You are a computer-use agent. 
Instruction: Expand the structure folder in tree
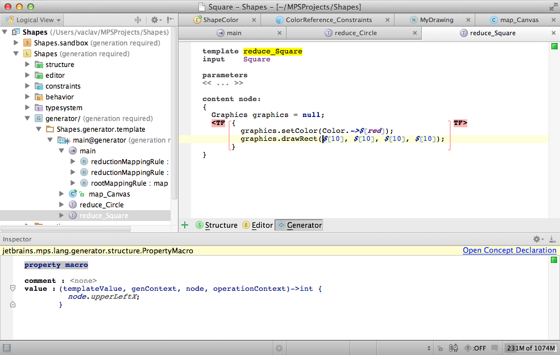coord(27,65)
